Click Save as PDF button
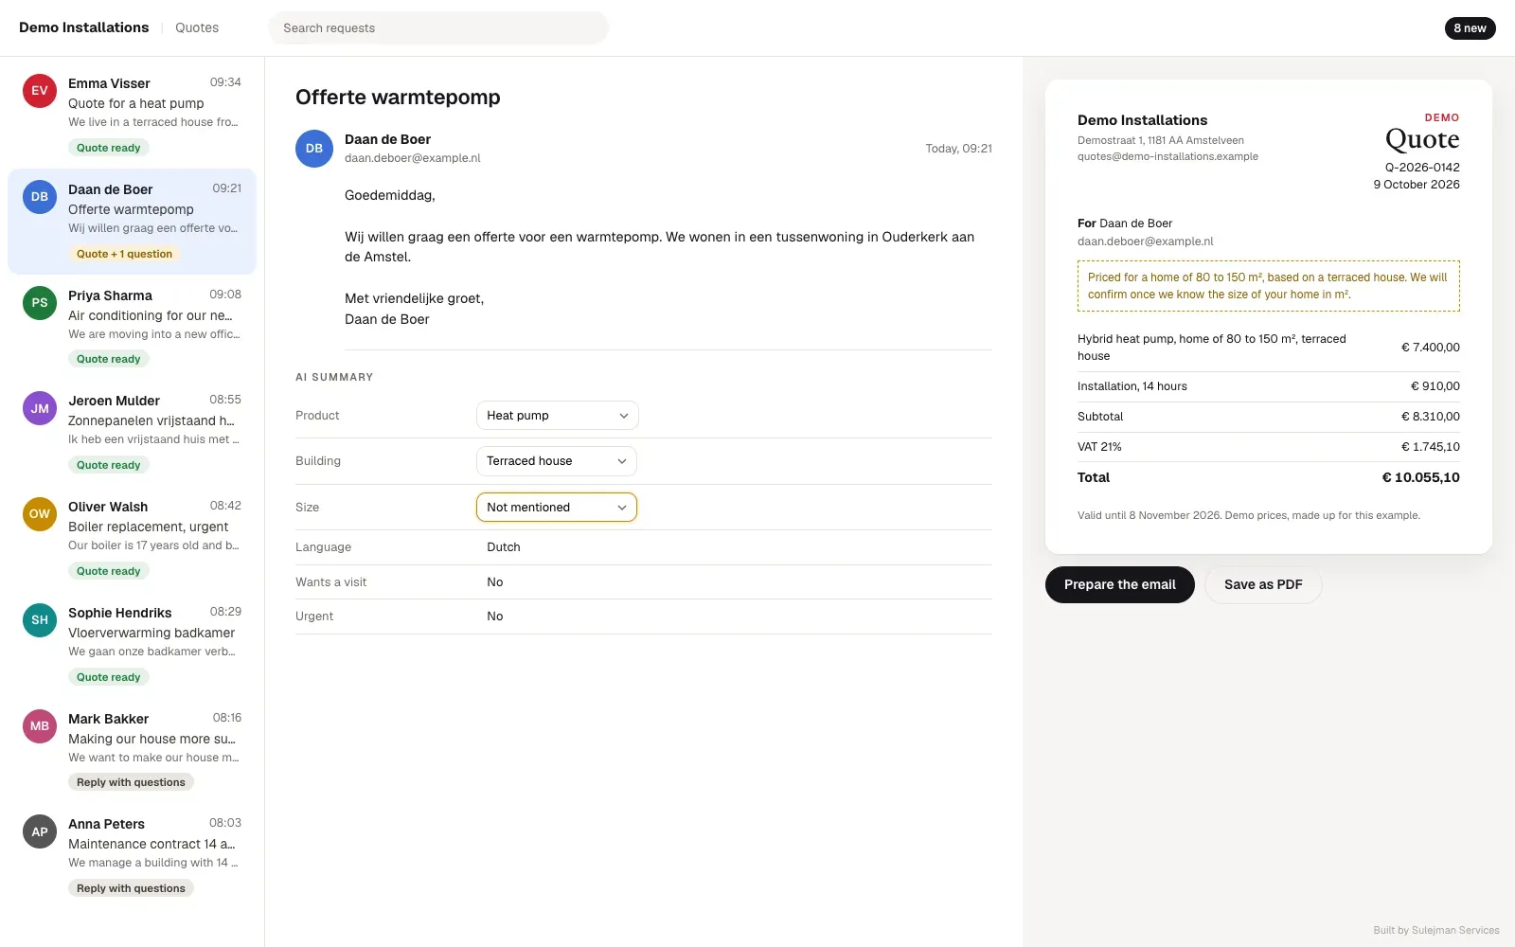This screenshot has width=1515, height=947. coord(1263,584)
